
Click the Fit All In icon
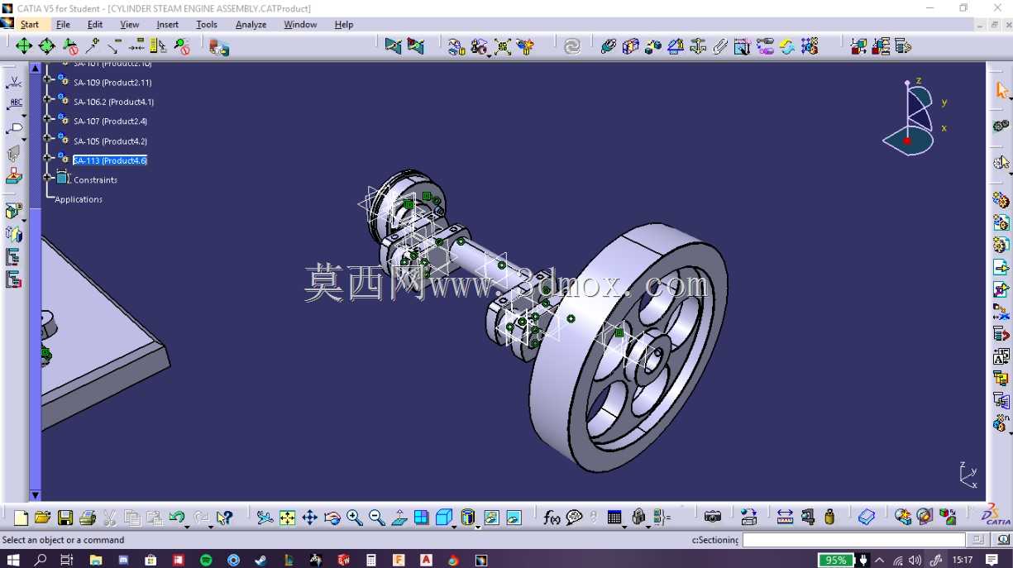[x=287, y=518]
